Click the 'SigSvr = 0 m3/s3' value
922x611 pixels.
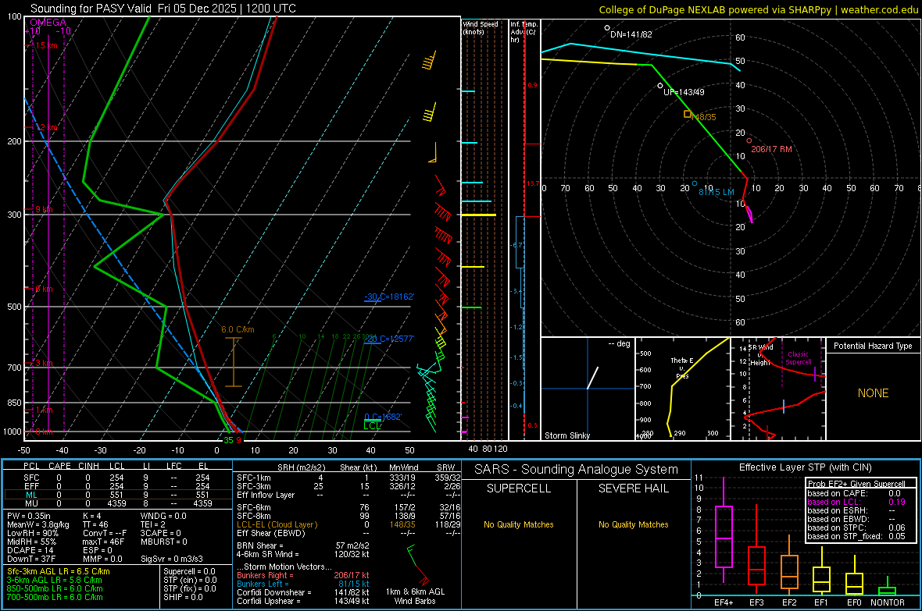tap(172, 559)
